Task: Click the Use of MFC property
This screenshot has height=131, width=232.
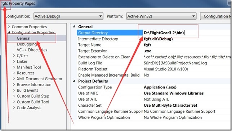Action: coord(88,93)
